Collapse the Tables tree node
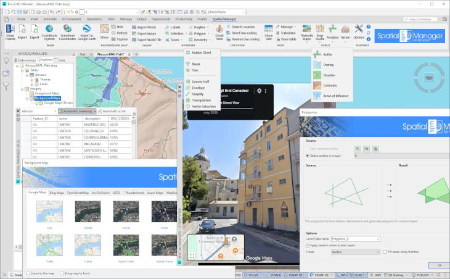Screen dimensions: 450x279 [22, 70]
